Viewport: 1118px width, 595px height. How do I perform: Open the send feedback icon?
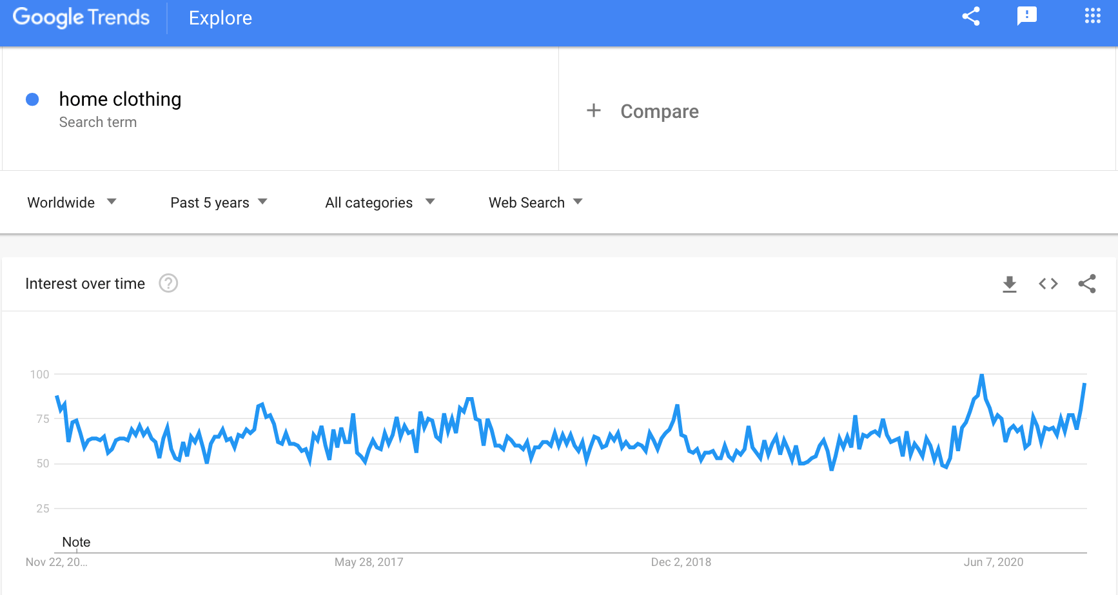coord(1027,17)
